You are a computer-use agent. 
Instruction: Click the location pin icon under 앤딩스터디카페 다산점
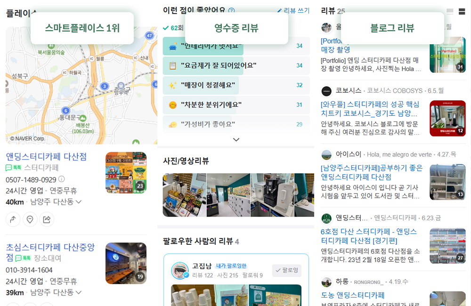coord(30,219)
